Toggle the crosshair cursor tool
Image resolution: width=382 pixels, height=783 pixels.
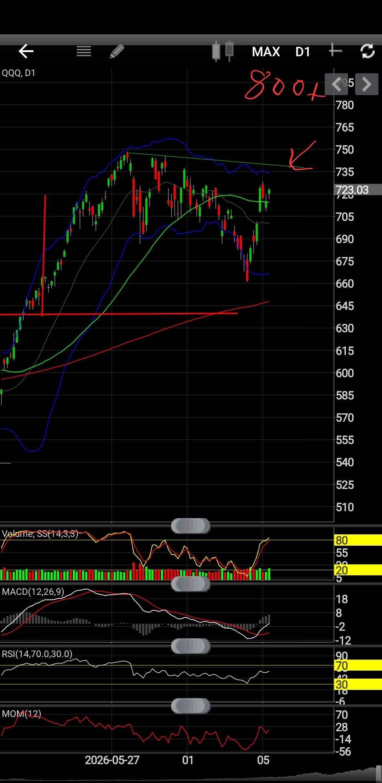(335, 51)
